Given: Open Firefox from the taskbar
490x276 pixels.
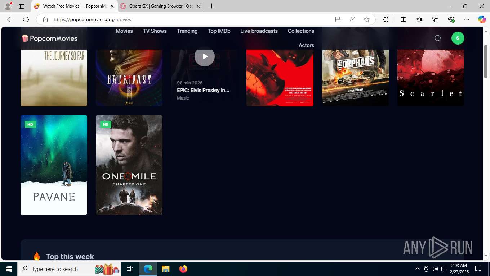Looking at the screenshot, I should click(183, 269).
